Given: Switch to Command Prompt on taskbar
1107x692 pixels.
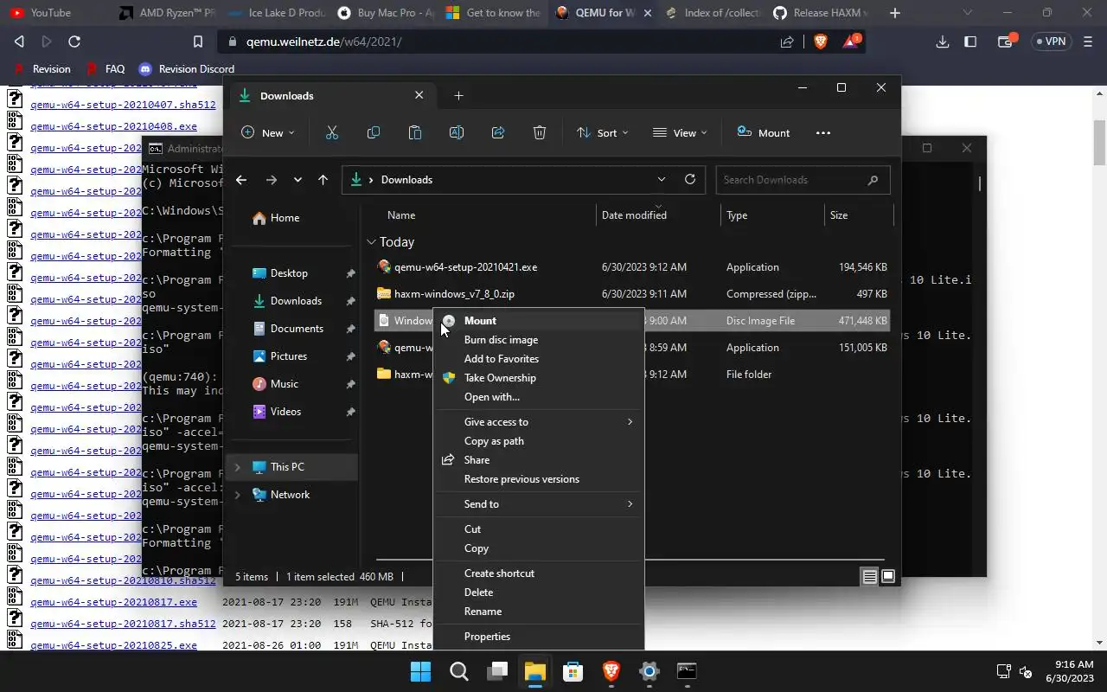Looking at the screenshot, I should [x=687, y=671].
